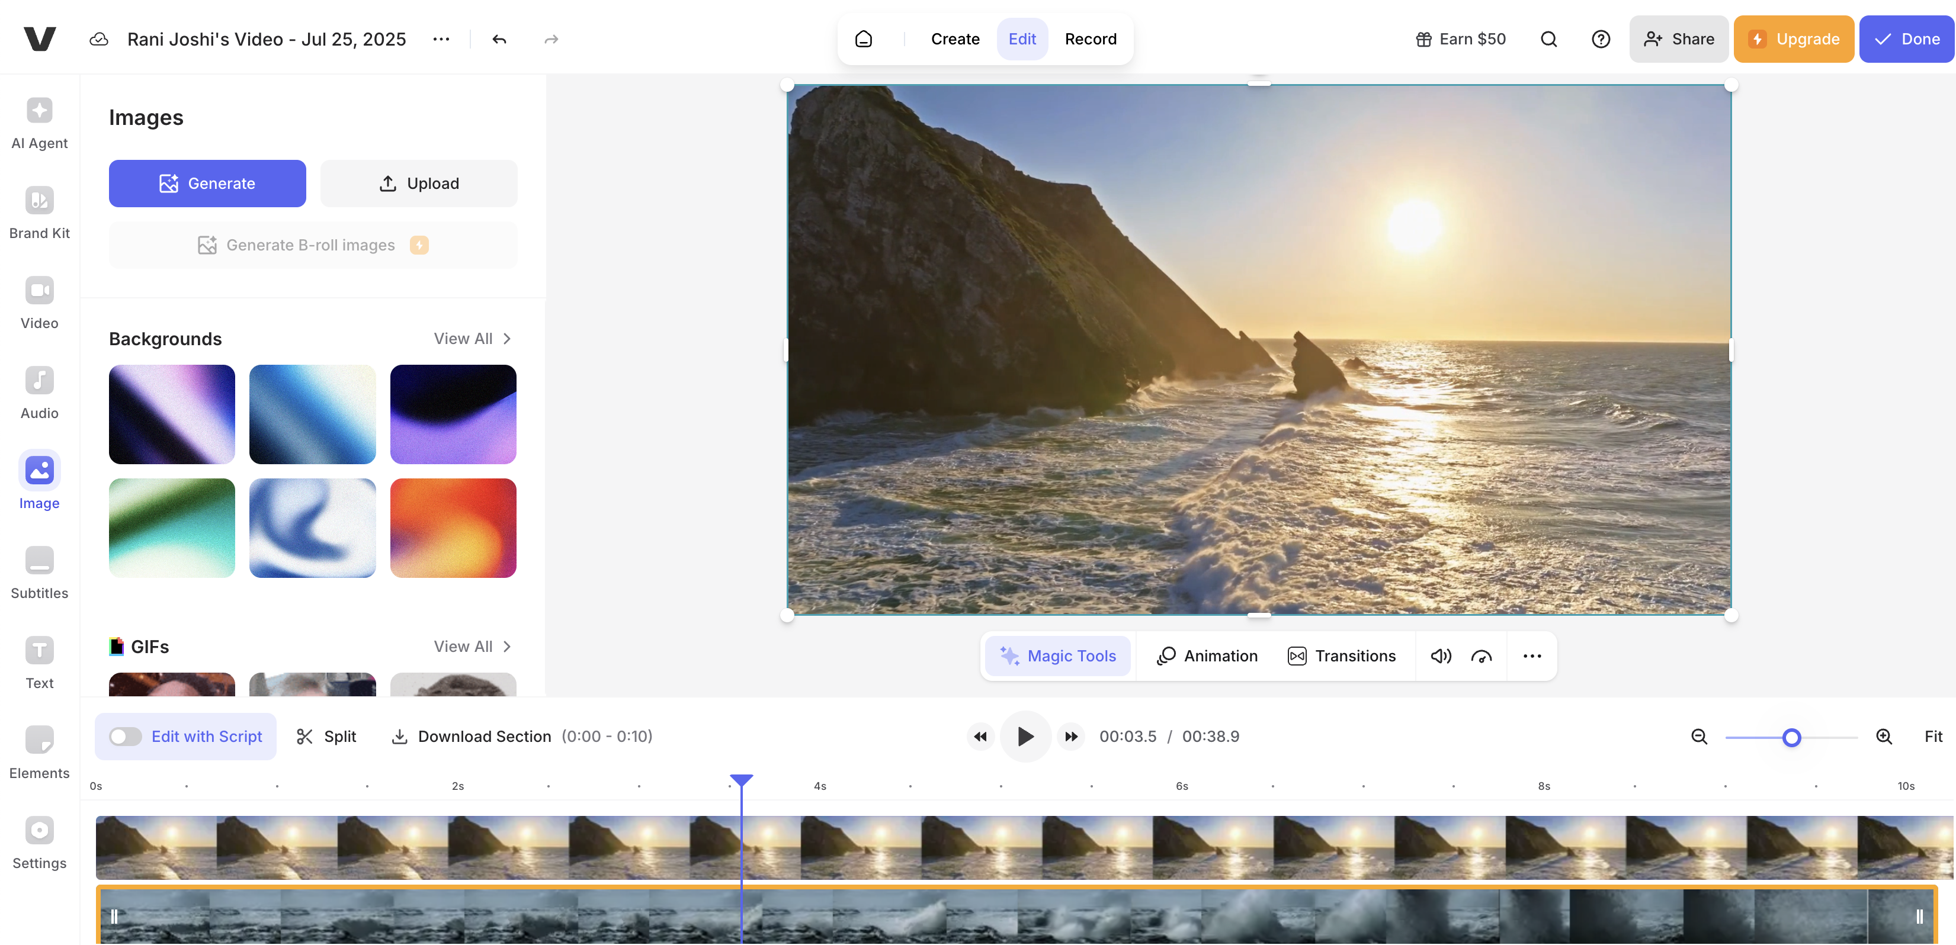Open the Audio sidebar panel
Viewport: 1956px width, 945px height.
coord(40,393)
